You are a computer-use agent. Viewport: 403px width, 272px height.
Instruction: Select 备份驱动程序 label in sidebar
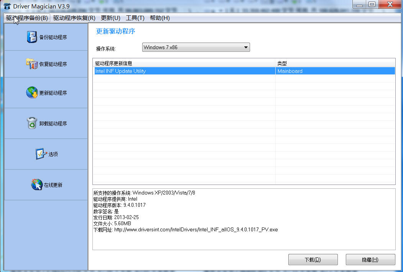[x=53, y=37]
